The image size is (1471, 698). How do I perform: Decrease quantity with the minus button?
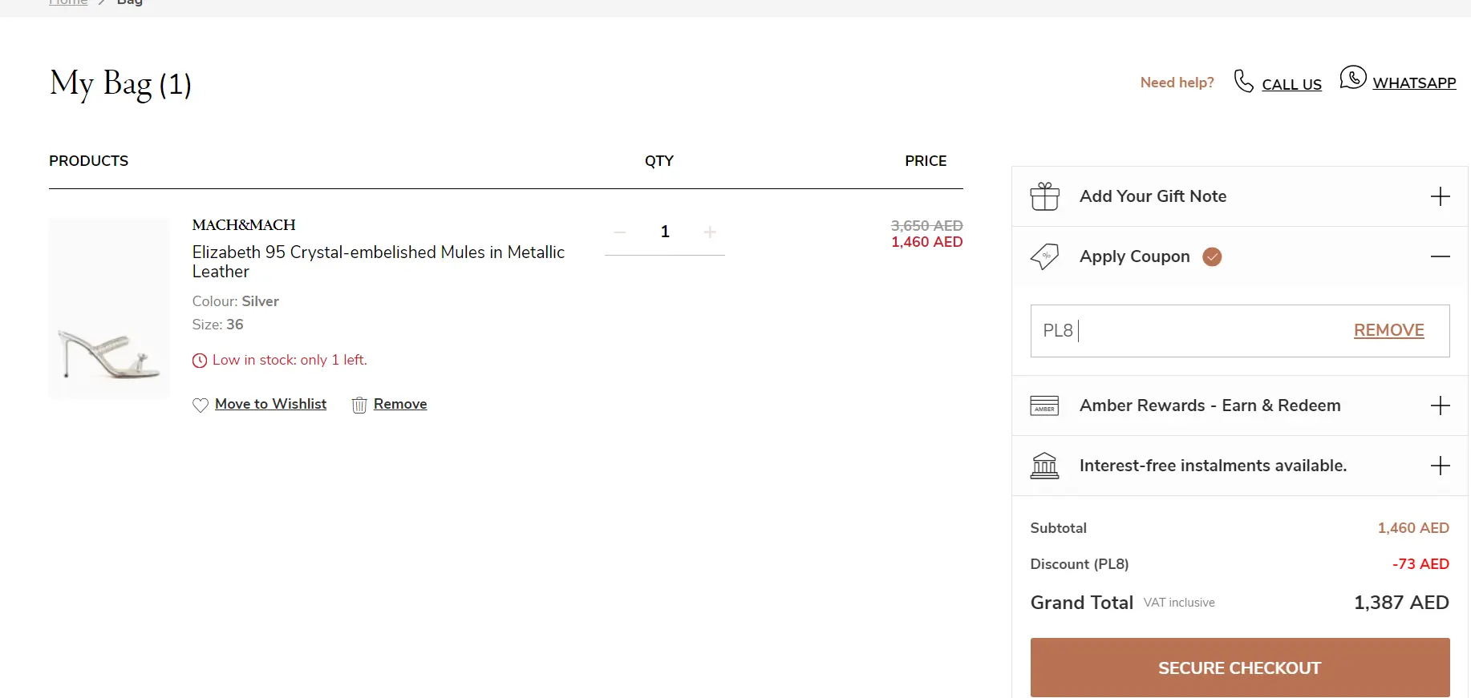(x=619, y=232)
